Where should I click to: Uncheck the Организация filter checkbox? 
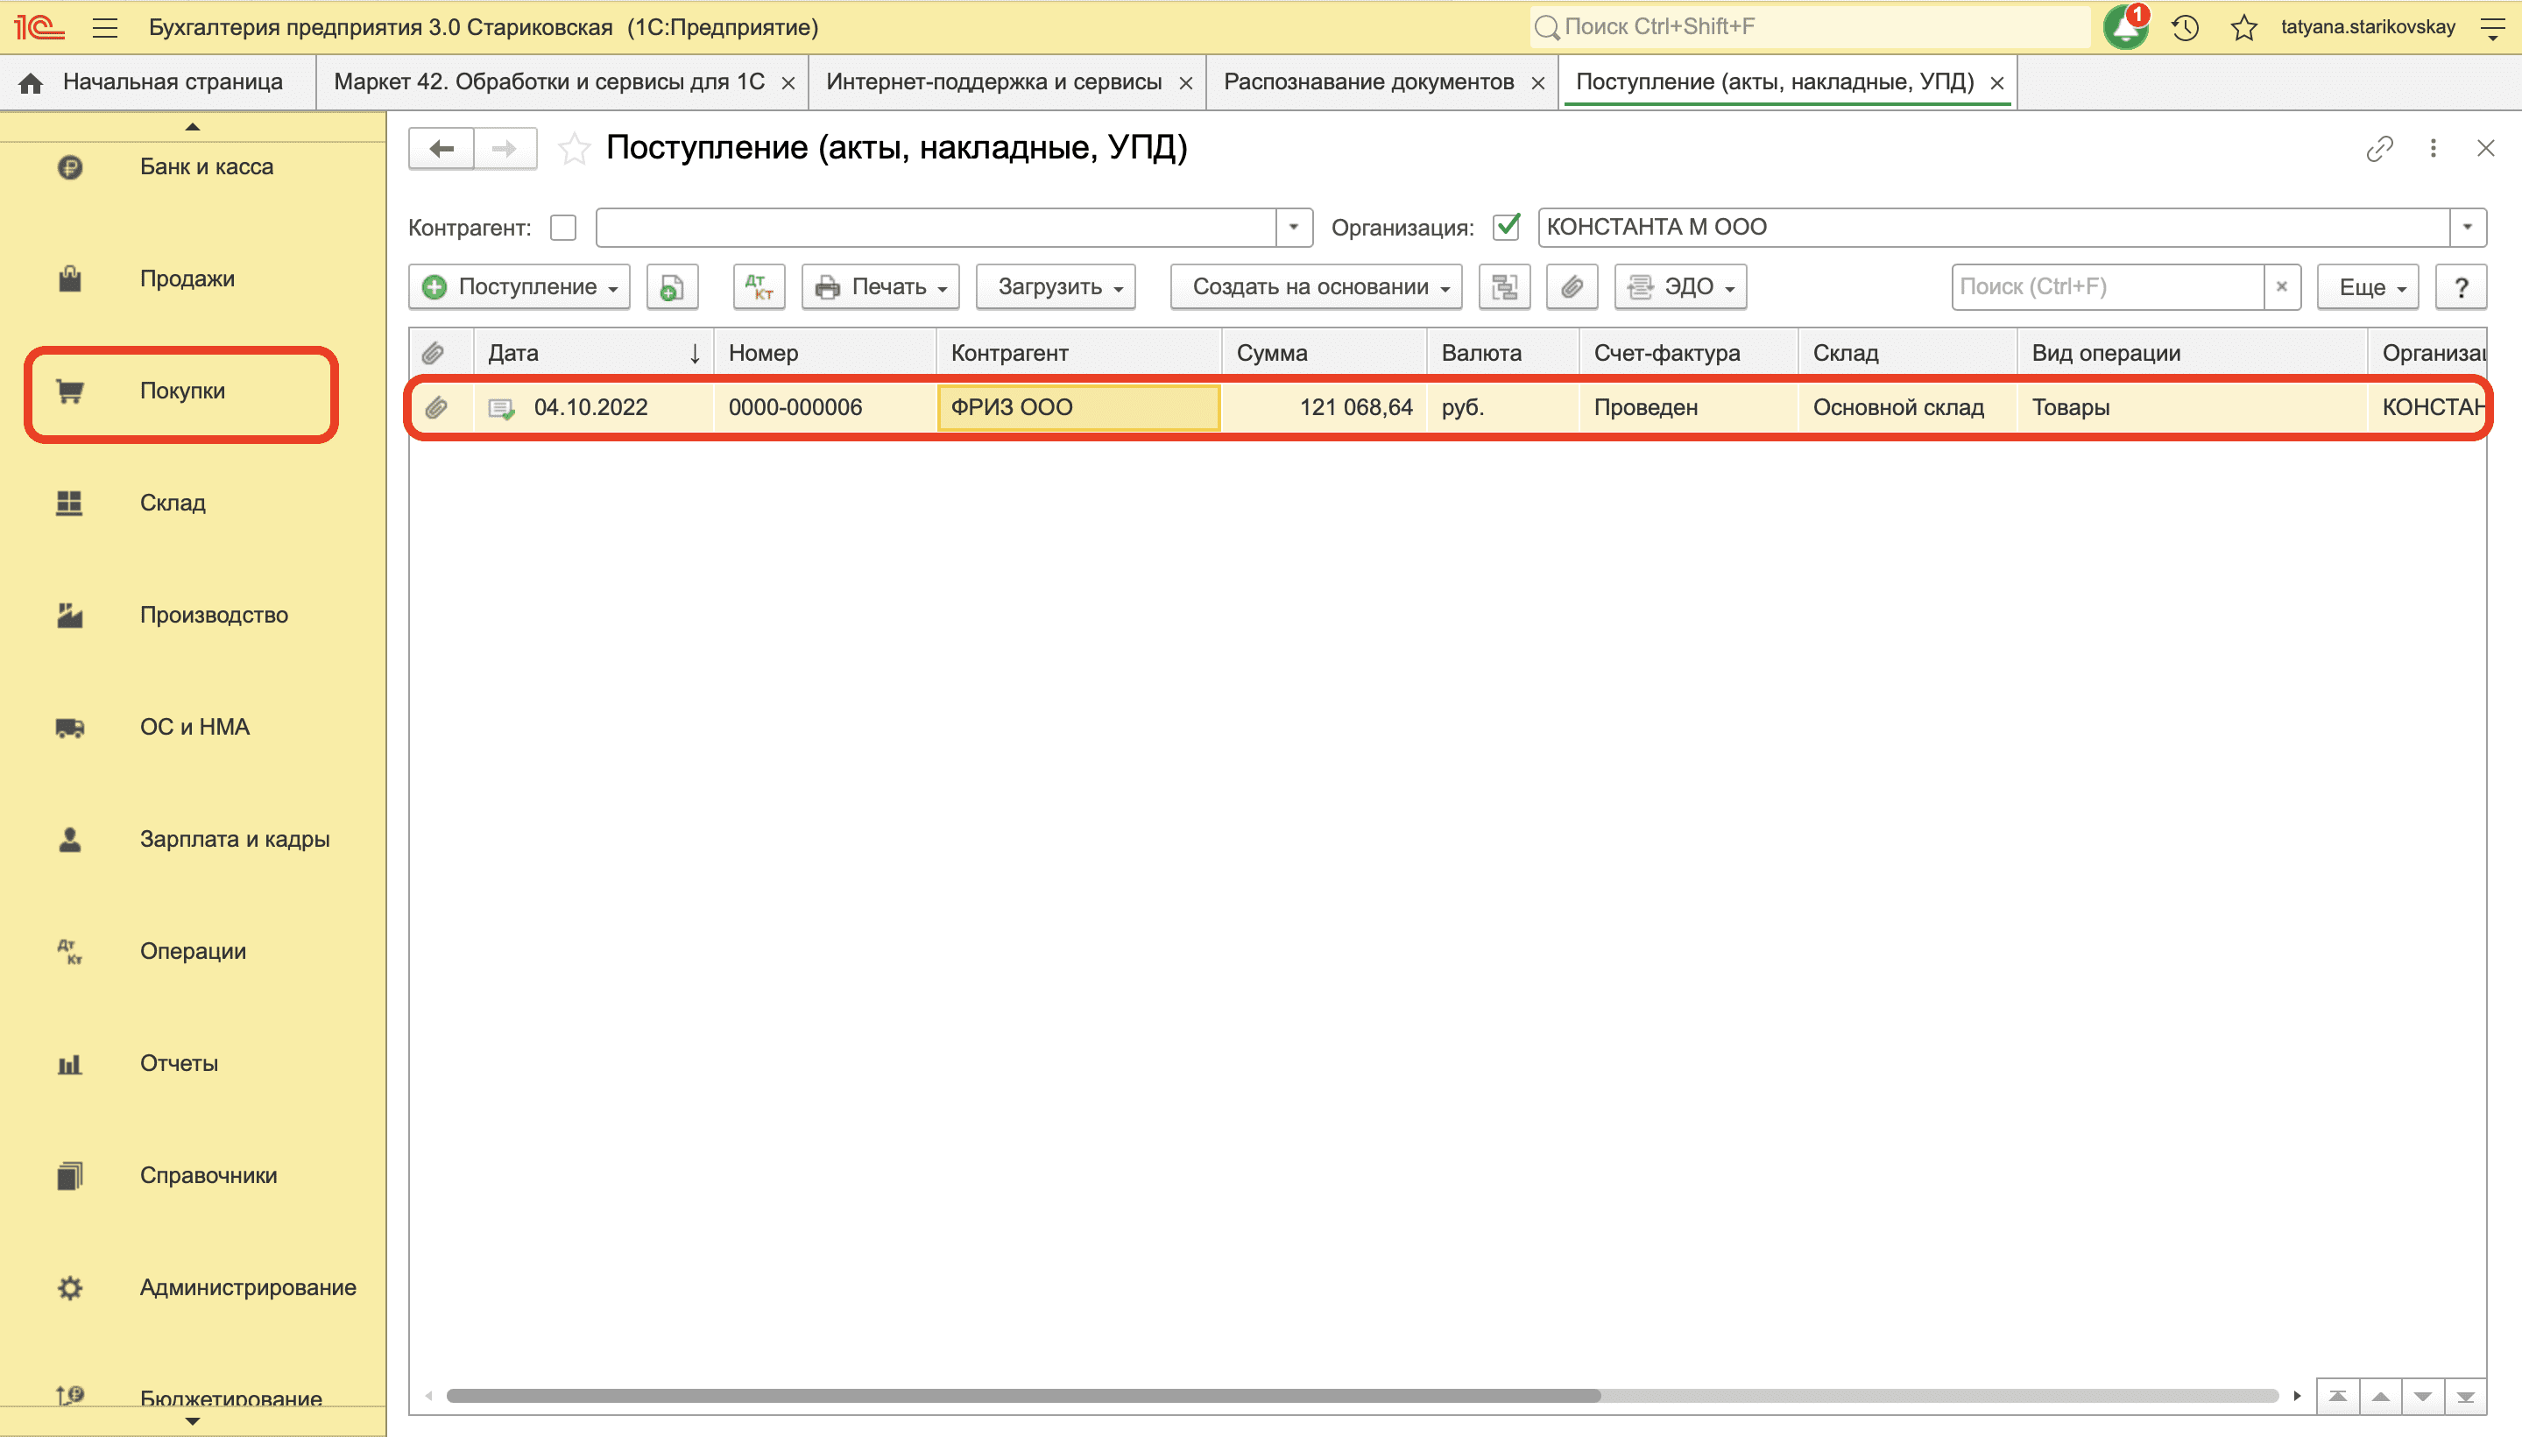point(1508,227)
